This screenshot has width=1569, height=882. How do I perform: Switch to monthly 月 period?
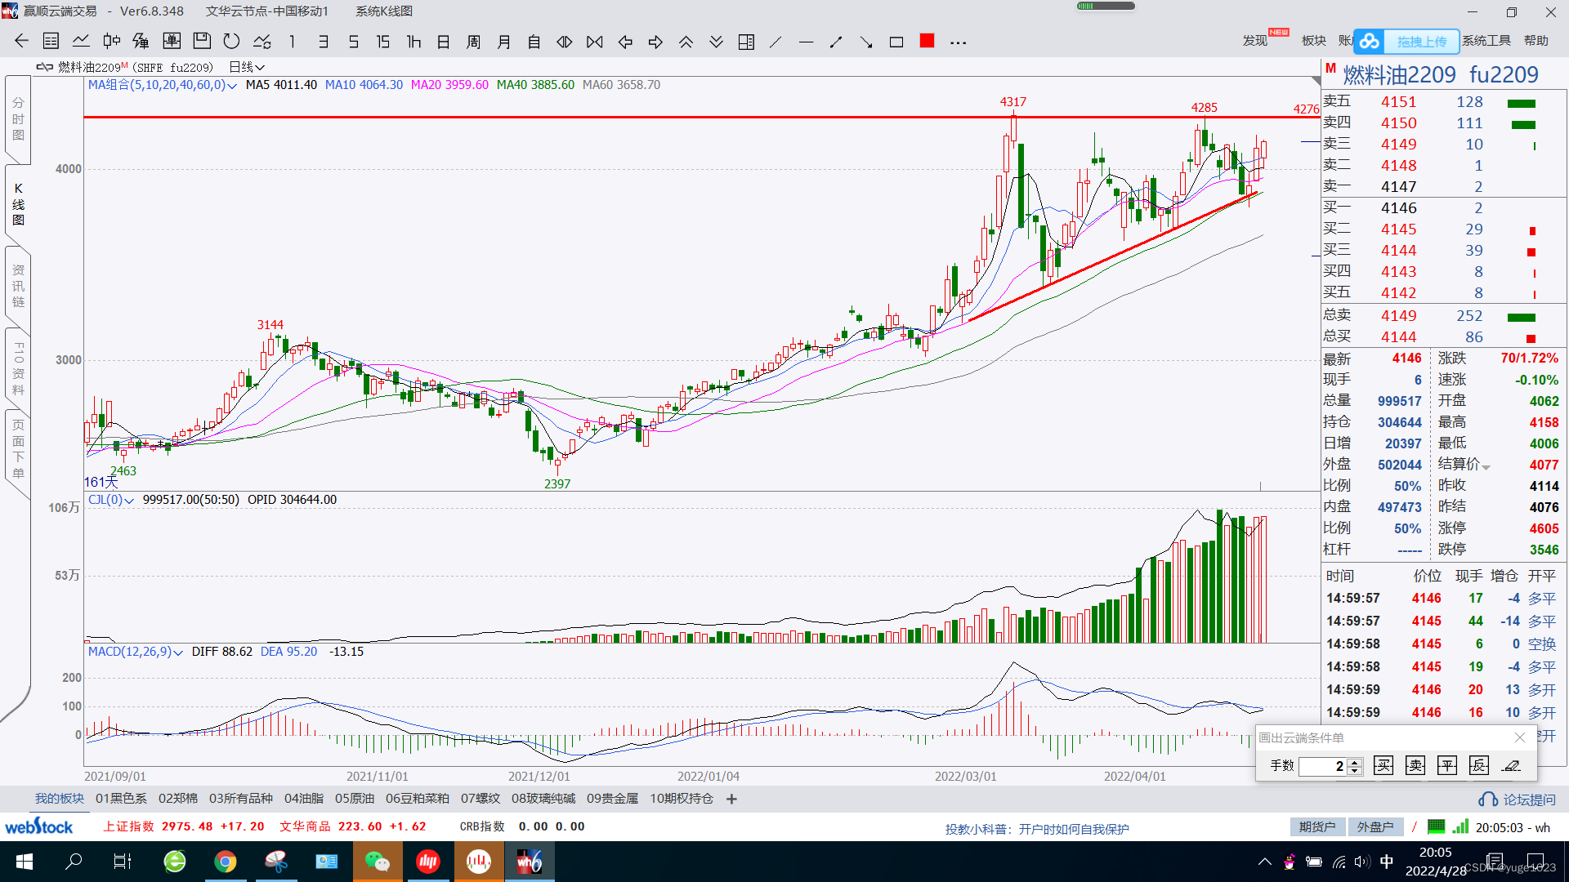pyautogui.click(x=504, y=42)
